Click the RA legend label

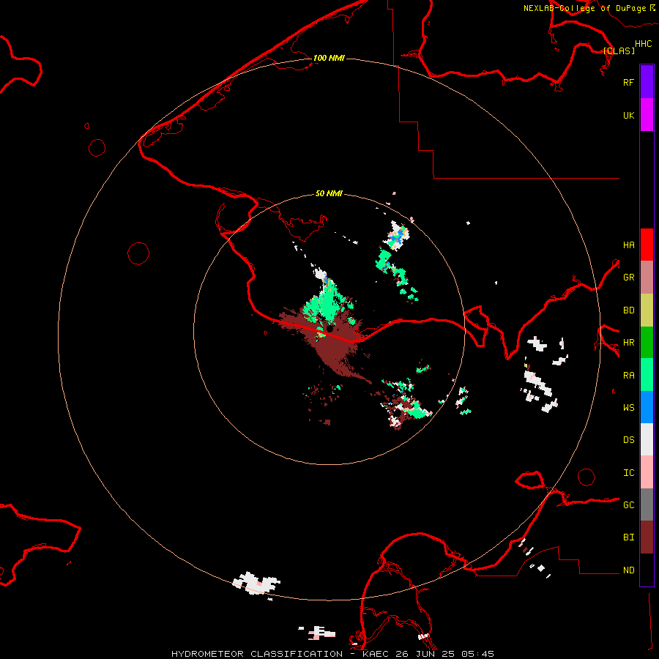click(628, 376)
